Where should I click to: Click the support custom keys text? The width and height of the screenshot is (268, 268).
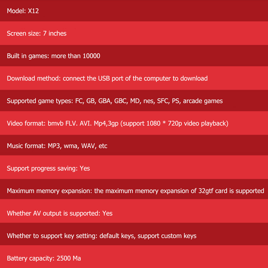pyautogui.click(x=167, y=236)
